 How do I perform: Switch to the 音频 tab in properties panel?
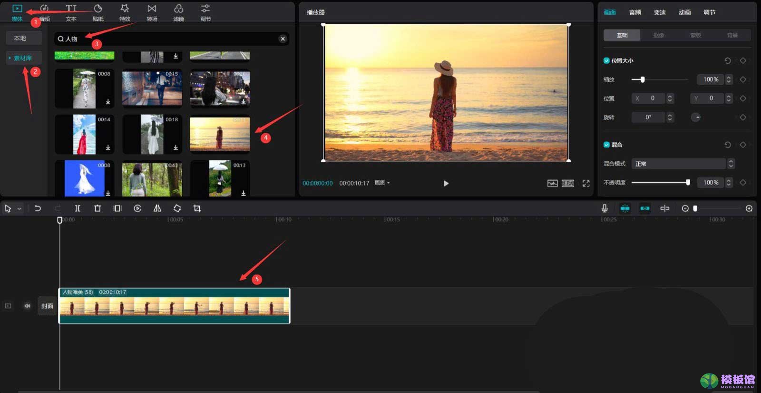[635, 12]
